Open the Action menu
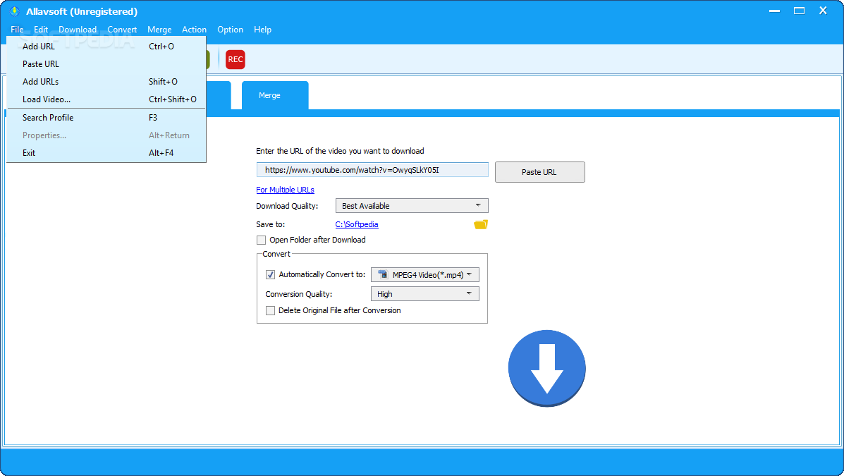844x476 pixels. coord(195,30)
